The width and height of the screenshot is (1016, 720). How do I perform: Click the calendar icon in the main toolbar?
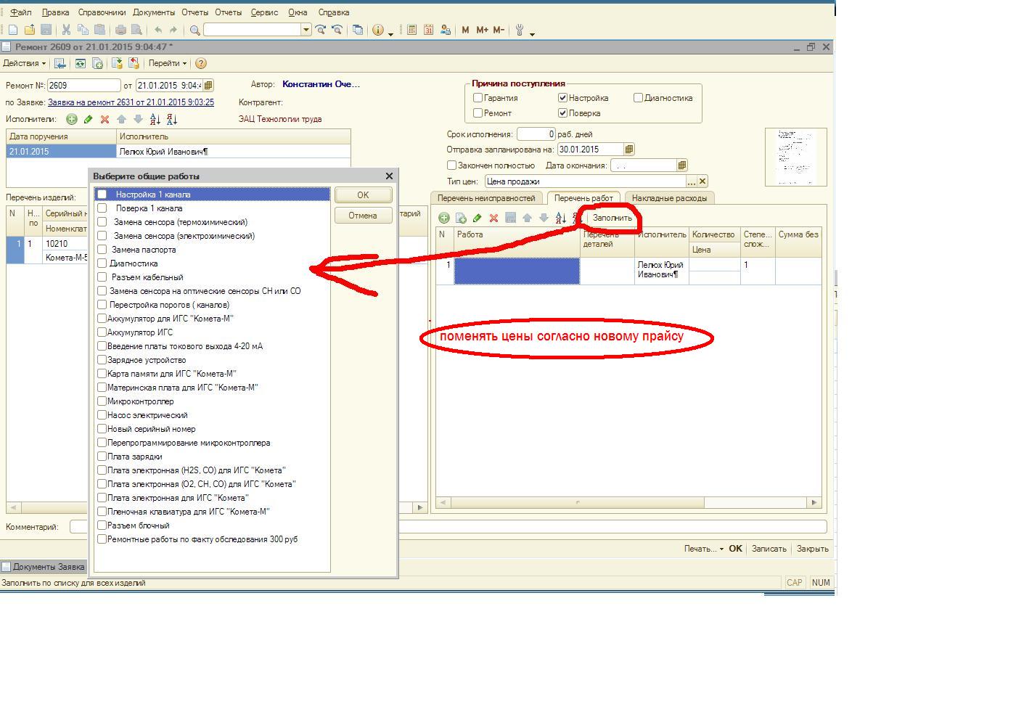coord(428,30)
